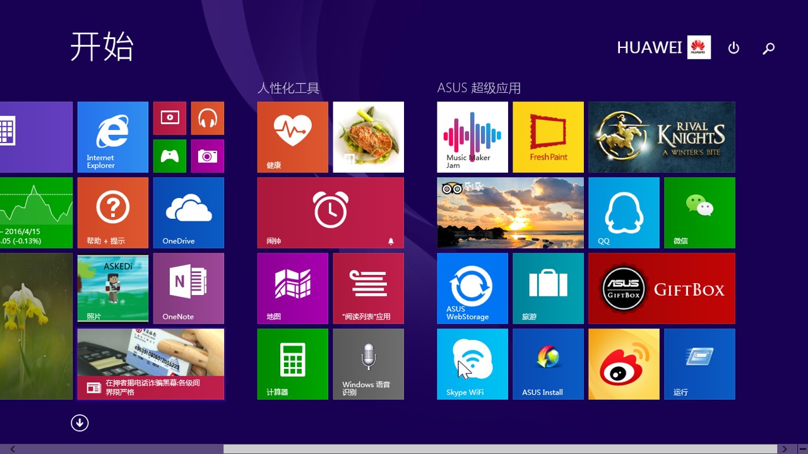Open the ASUS WebStorage tile
Viewport: 808px width, 454px height.
473,288
